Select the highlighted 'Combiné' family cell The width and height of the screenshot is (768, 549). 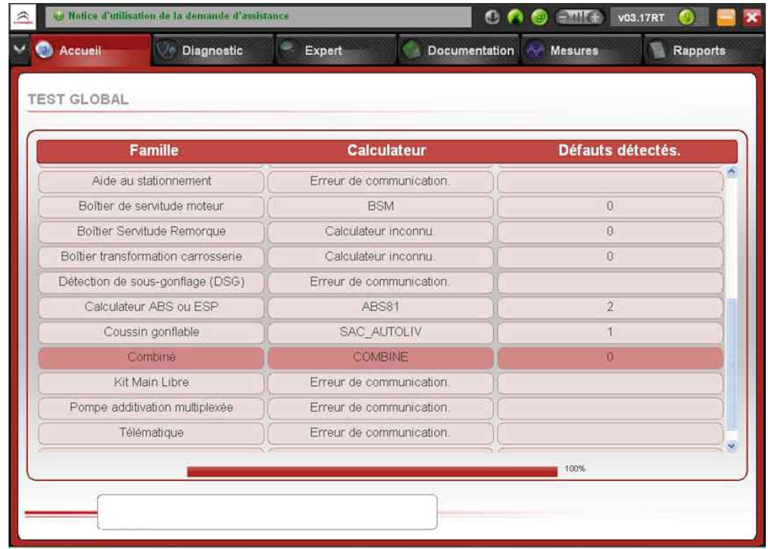coord(151,357)
